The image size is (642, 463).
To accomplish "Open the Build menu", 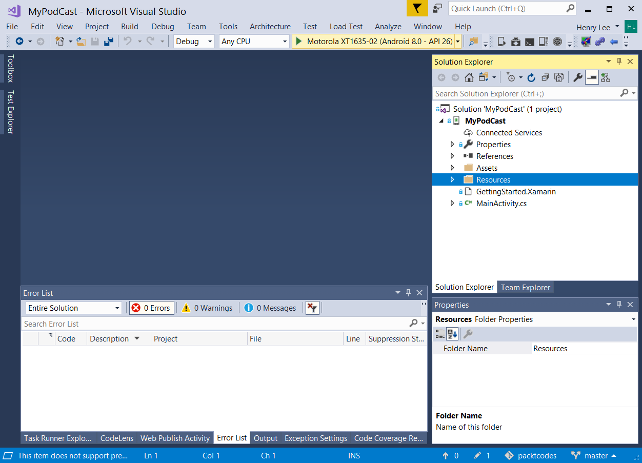I will tap(130, 27).
